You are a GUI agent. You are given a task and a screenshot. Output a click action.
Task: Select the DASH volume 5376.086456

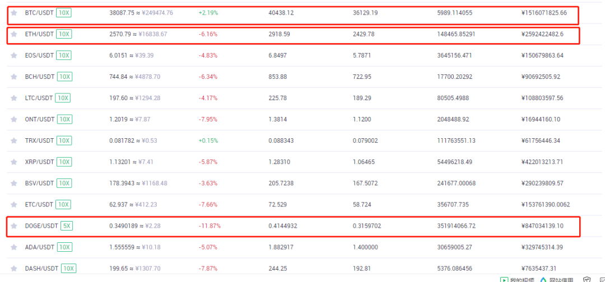click(x=454, y=268)
